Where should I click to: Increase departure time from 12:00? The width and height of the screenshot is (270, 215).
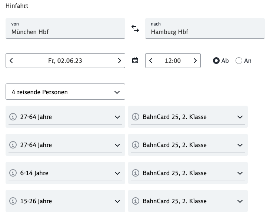click(x=195, y=61)
